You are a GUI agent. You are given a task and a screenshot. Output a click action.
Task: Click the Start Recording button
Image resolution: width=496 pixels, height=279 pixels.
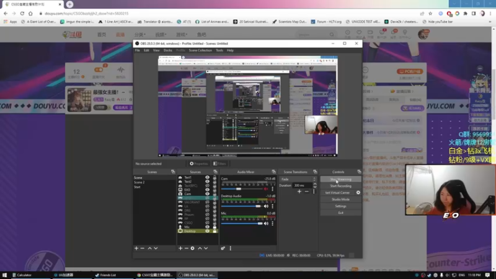pos(340,186)
